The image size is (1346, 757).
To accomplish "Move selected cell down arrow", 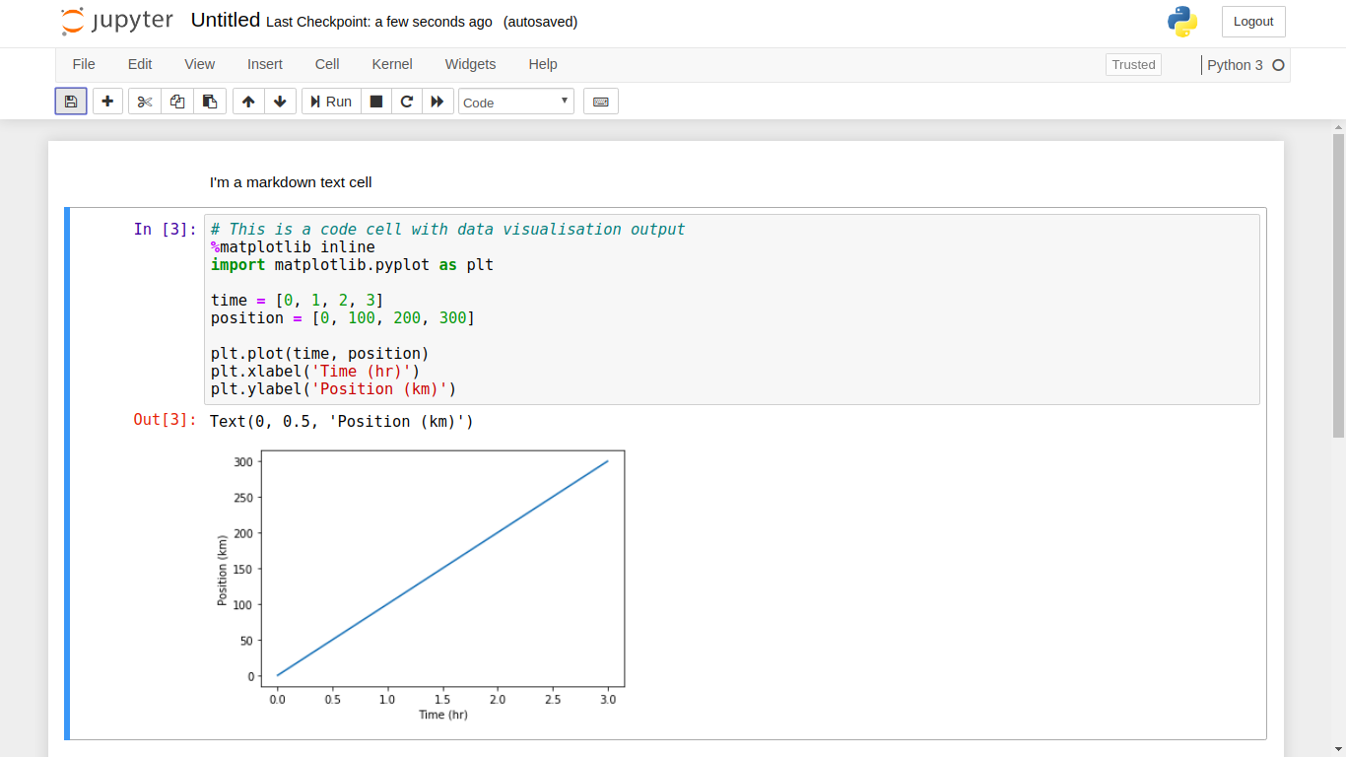I will click(x=280, y=102).
